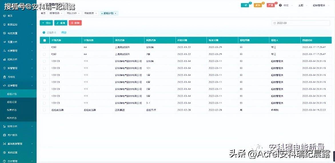Image resolution: width=335 pixels, height=163 pixels.
Task: Select 巡检记录 in sidebar submenu
Action: (12, 102)
